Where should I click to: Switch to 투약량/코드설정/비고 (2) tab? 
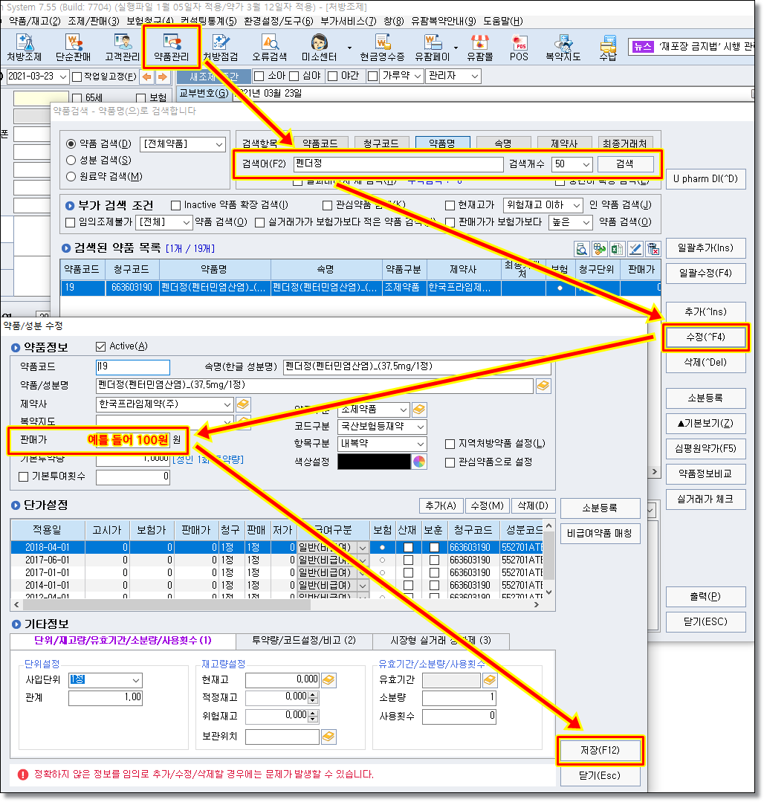pyautogui.click(x=303, y=641)
